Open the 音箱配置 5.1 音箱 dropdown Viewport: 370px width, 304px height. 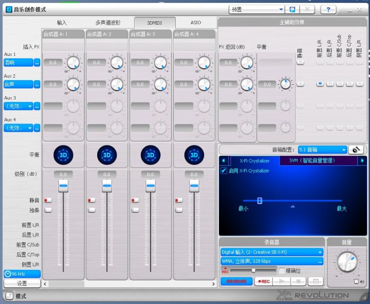pos(322,150)
